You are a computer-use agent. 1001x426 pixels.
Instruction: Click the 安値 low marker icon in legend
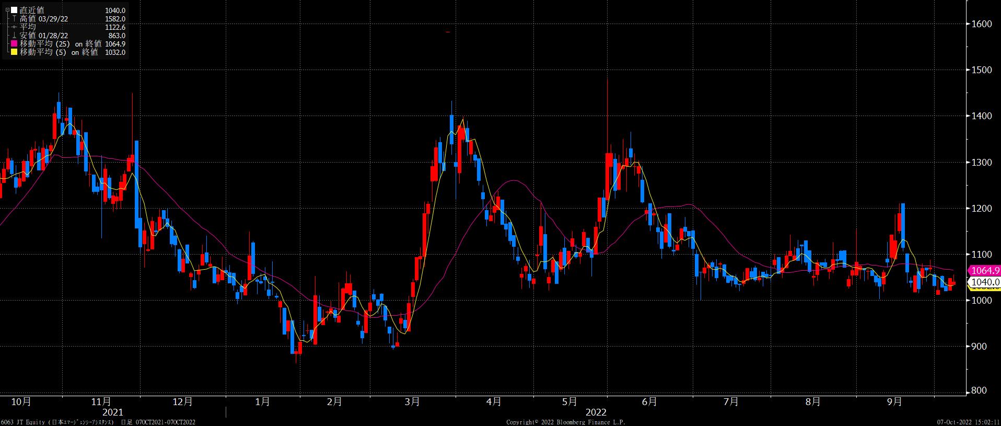point(14,36)
